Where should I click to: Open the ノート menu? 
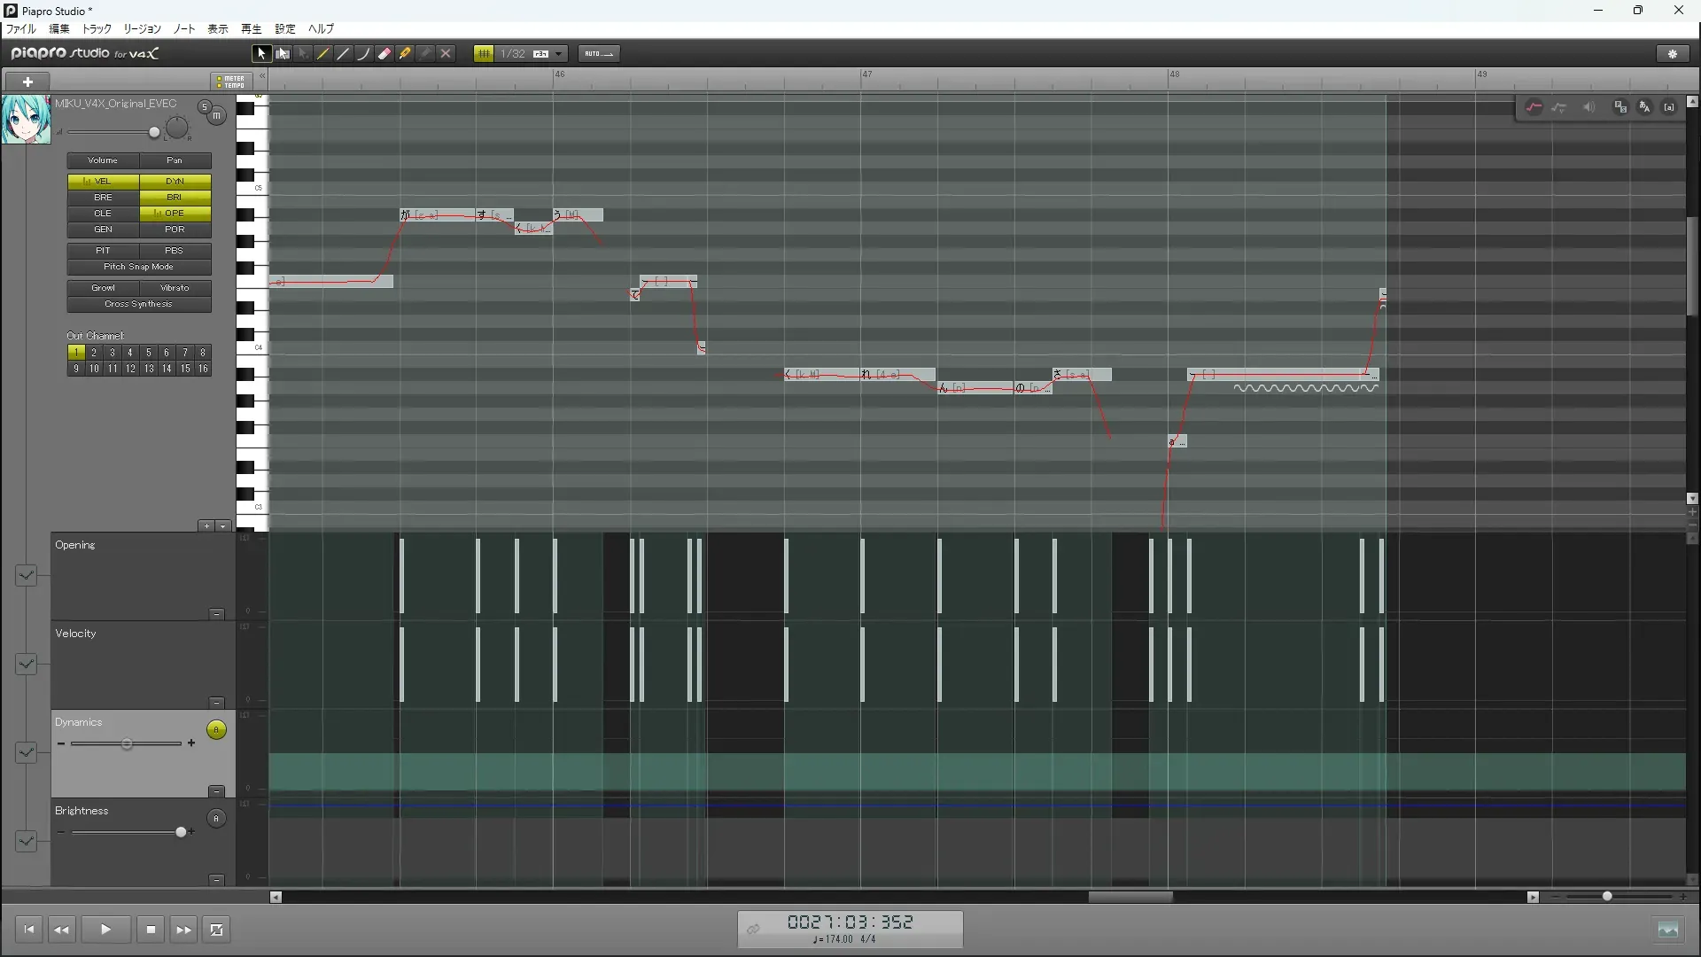pyautogui.click(x=184, y=29)
